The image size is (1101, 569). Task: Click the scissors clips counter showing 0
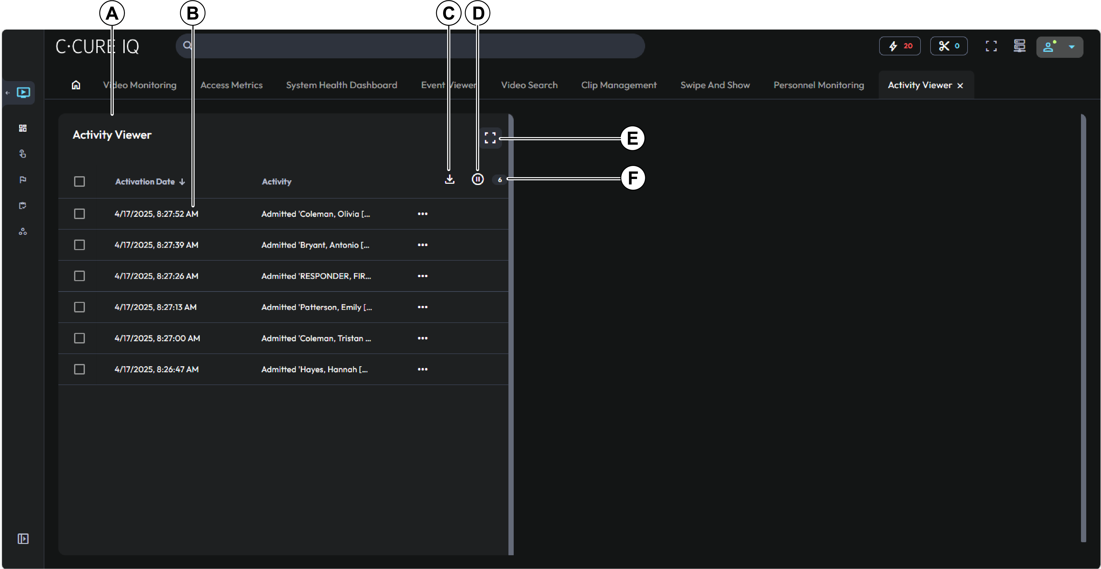coord(949,46)
